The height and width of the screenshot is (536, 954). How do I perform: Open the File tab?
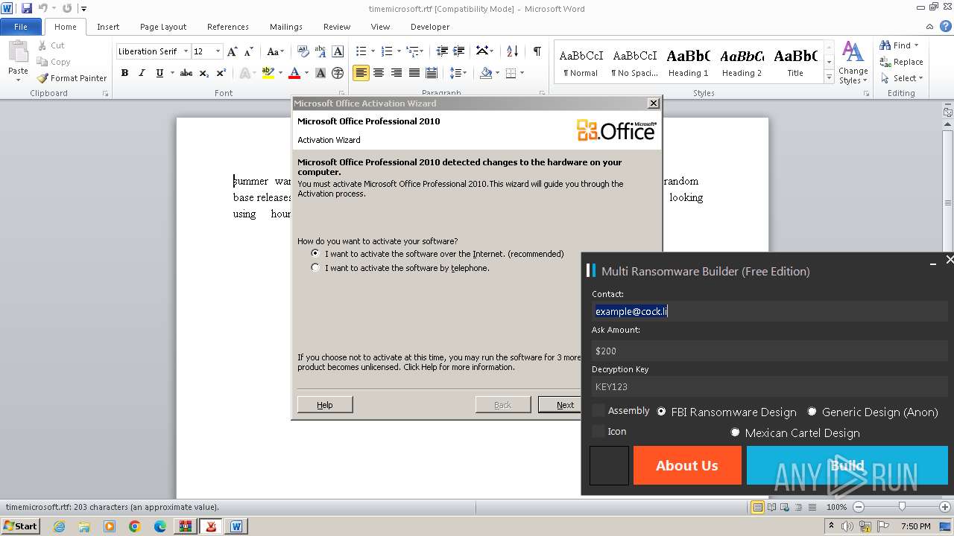(x=21, y=27)
